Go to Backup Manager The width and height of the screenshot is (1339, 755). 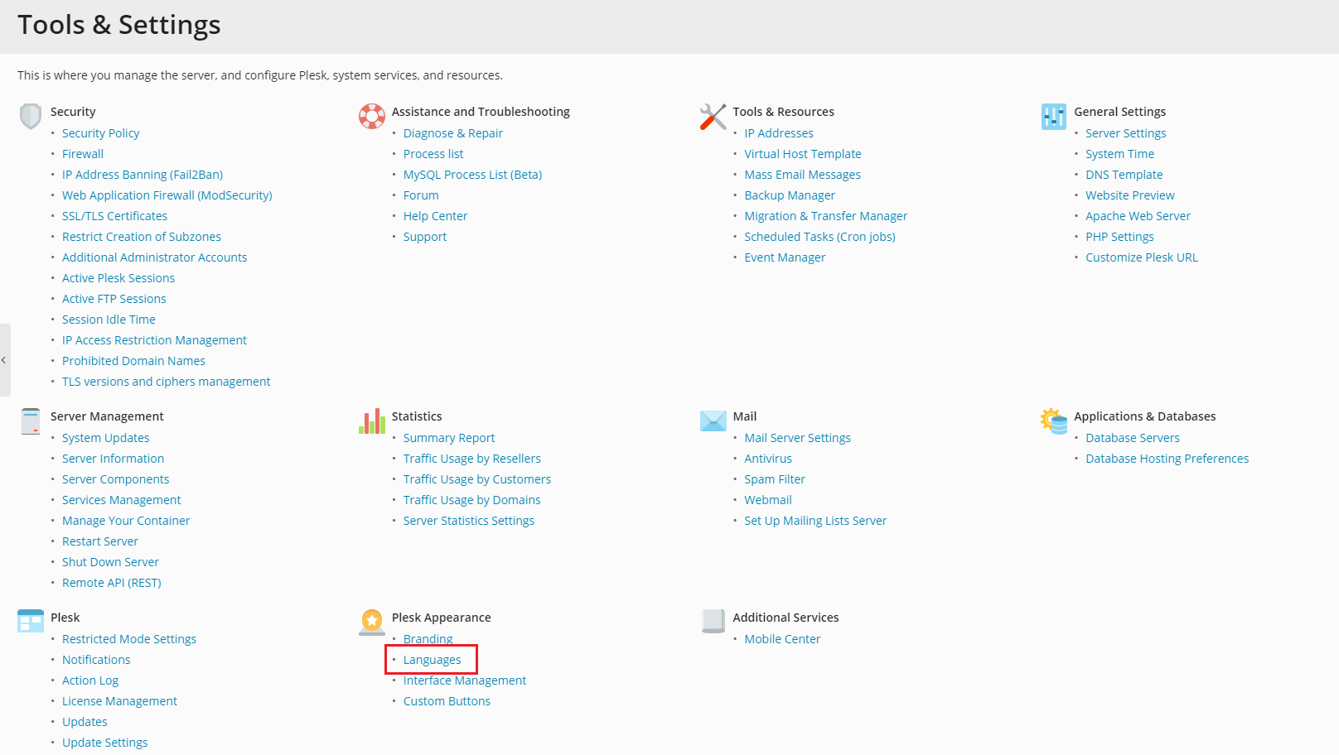click(789, 195)
